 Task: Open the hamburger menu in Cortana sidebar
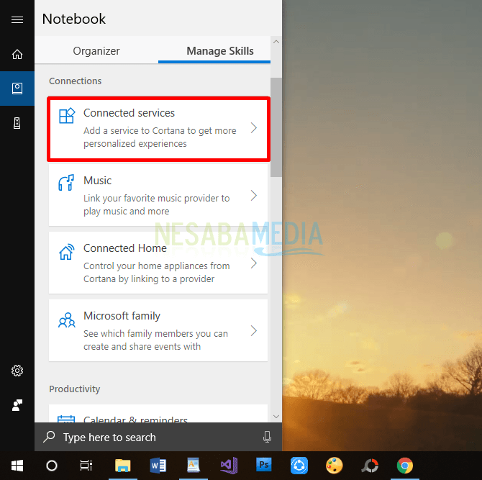(x=17, y=19)
